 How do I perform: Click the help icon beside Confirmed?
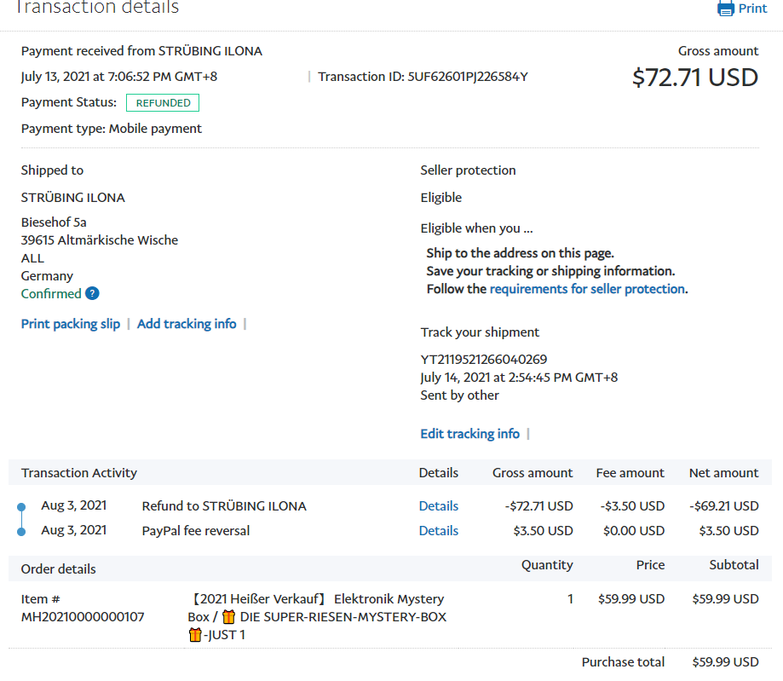tap(92, 294)
